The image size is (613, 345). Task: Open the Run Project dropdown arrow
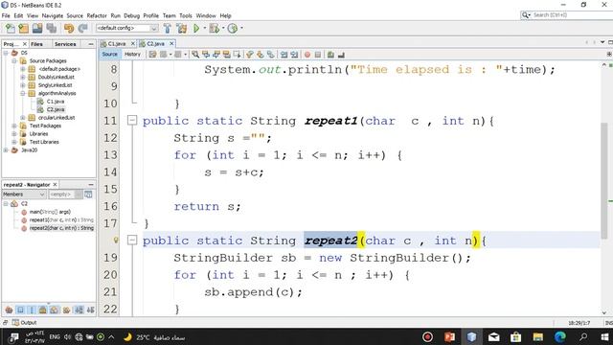coord(204,28)
